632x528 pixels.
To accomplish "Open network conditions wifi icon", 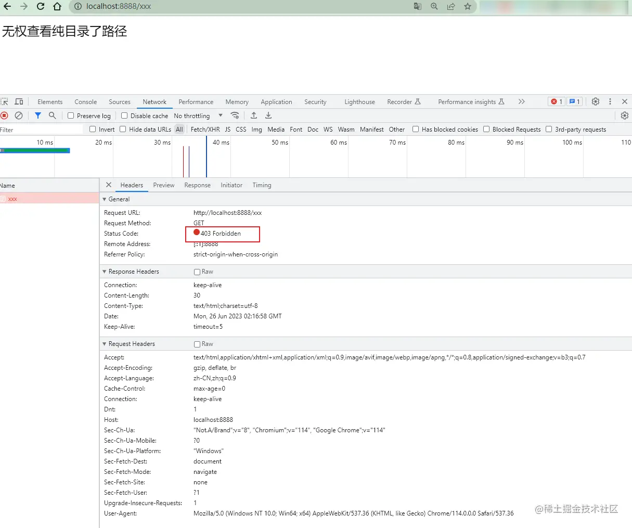I will click(x=235, y=115).
